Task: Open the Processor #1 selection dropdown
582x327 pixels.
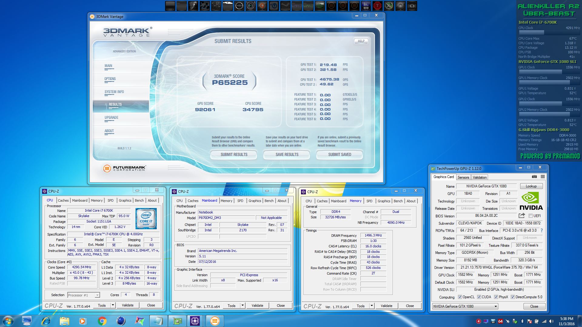Action: 83,295
